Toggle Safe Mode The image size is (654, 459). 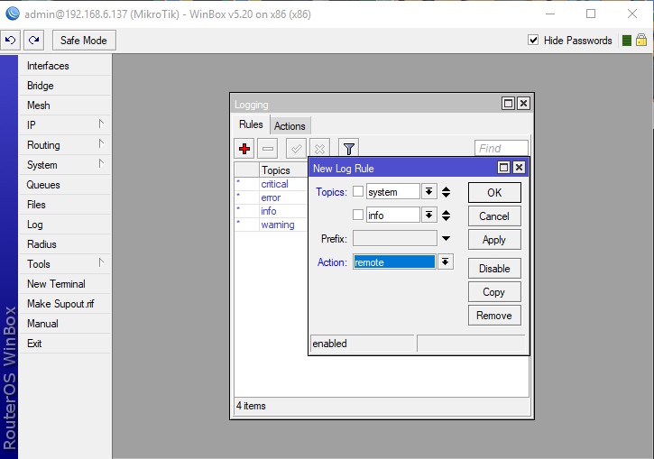tap(84, 41)
